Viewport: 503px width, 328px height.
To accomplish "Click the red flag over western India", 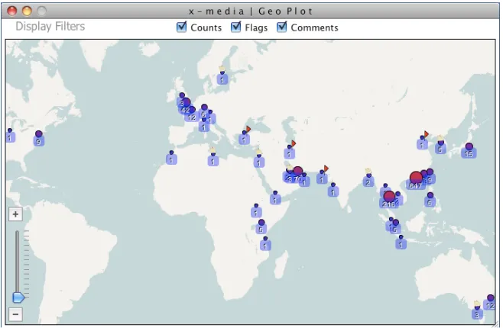I will (x=326, y=169).
